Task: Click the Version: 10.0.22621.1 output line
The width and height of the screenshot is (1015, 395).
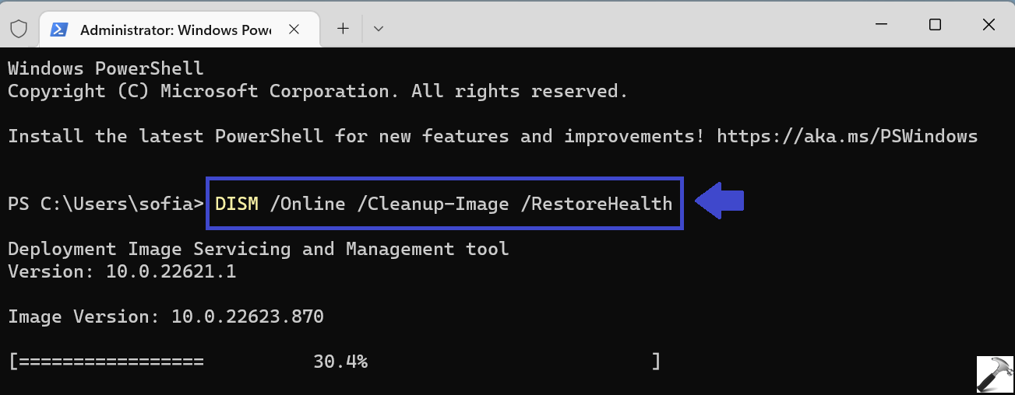Action: (x=122, y=272)
